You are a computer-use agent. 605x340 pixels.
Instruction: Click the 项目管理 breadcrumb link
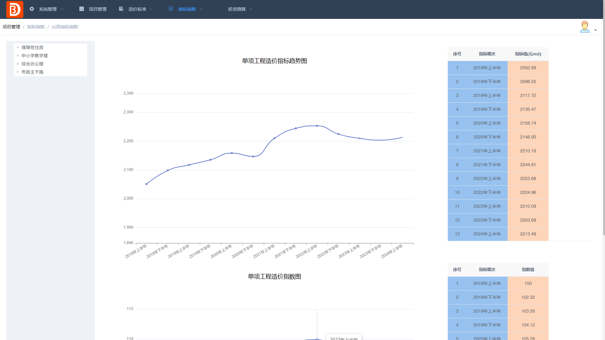pos(11,27)
